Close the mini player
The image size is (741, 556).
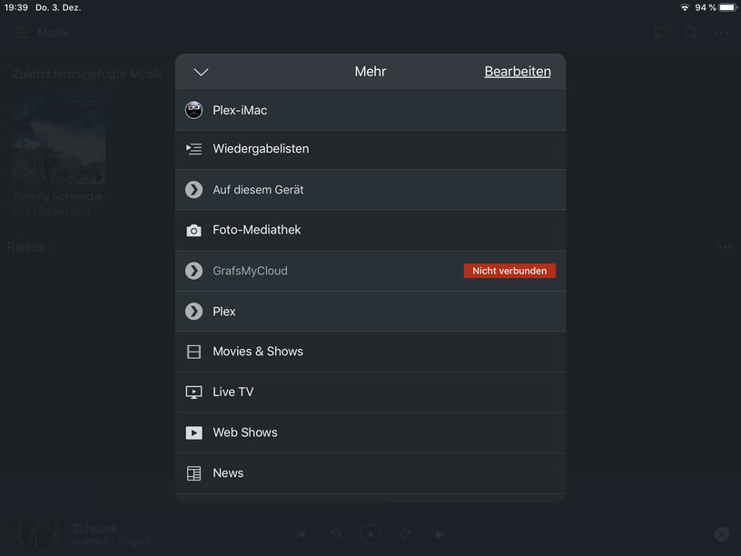click(x=722, y=534)
